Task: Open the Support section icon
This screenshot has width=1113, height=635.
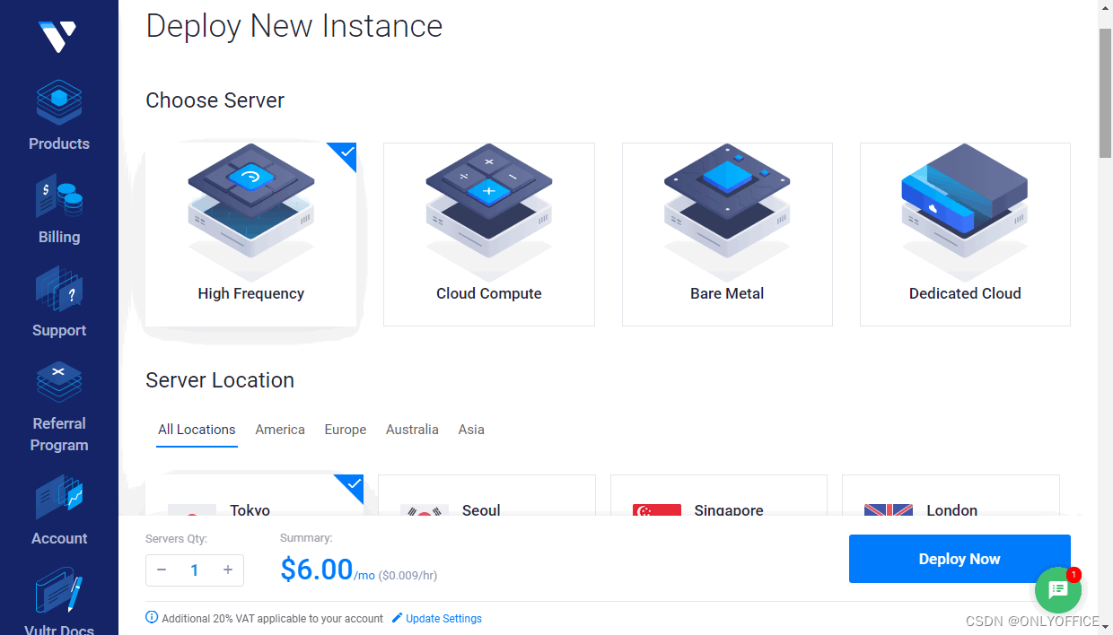Action: pyautogui.click(x=59, y=290)
